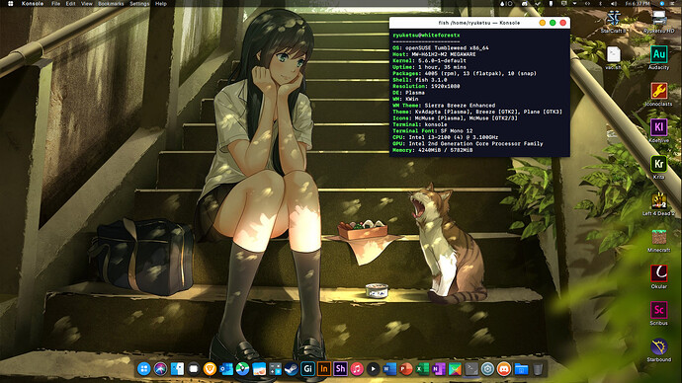This screenshot has width=682, height=383.
Task: Select the Left 4 Dead 2 icon
Action: point(659,203)
